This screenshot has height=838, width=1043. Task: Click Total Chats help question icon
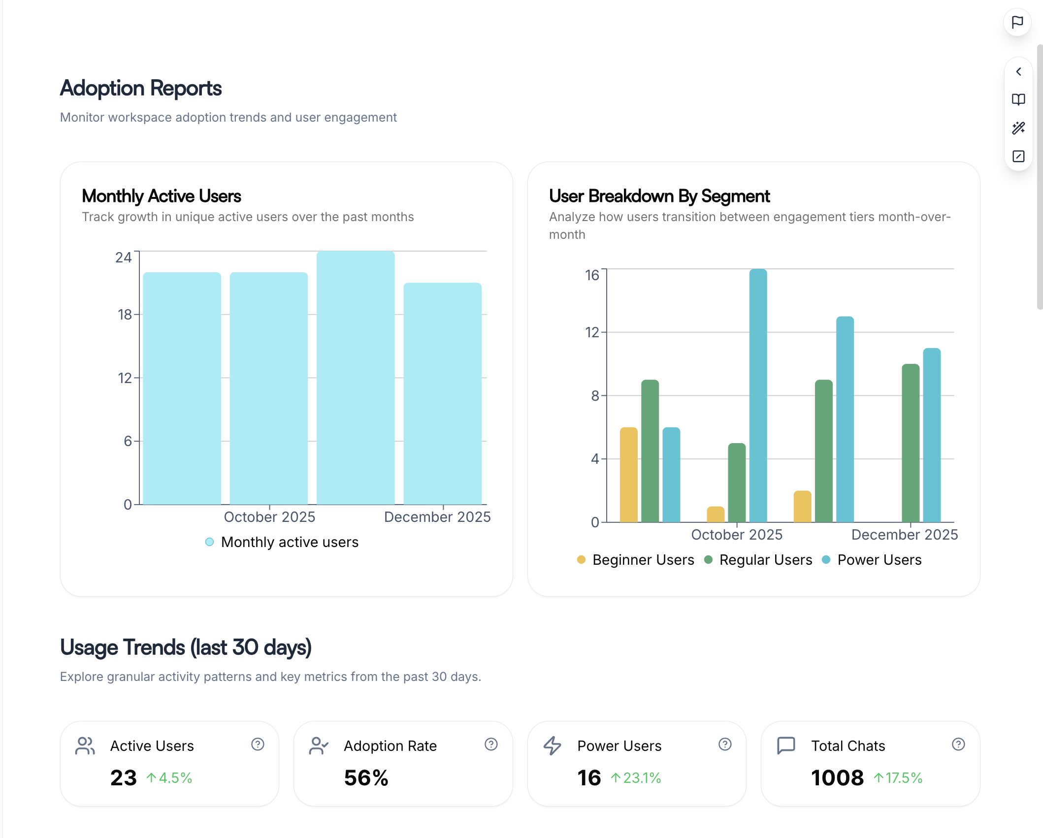(x=958, y=744)
